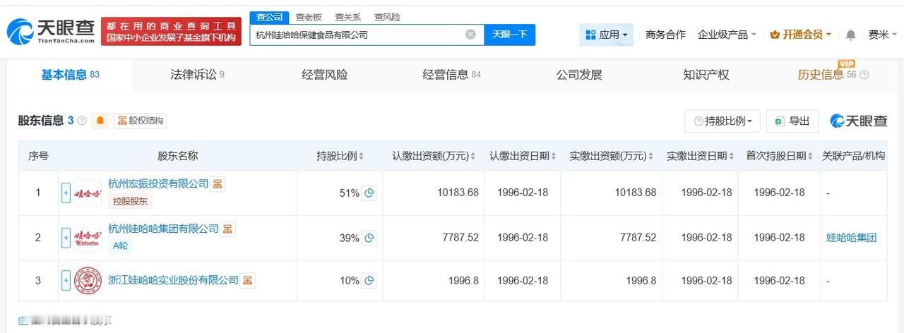Click red promotional banner beside logo
This screenshot has width=904, height=333.
tap(170, 32)
